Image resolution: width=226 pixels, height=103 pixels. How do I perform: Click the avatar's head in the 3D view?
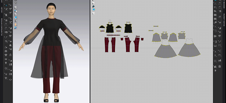point(51,9)
